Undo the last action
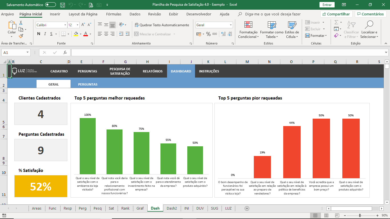The width and height of the screenshot is (390, 219). coord(71,5)
